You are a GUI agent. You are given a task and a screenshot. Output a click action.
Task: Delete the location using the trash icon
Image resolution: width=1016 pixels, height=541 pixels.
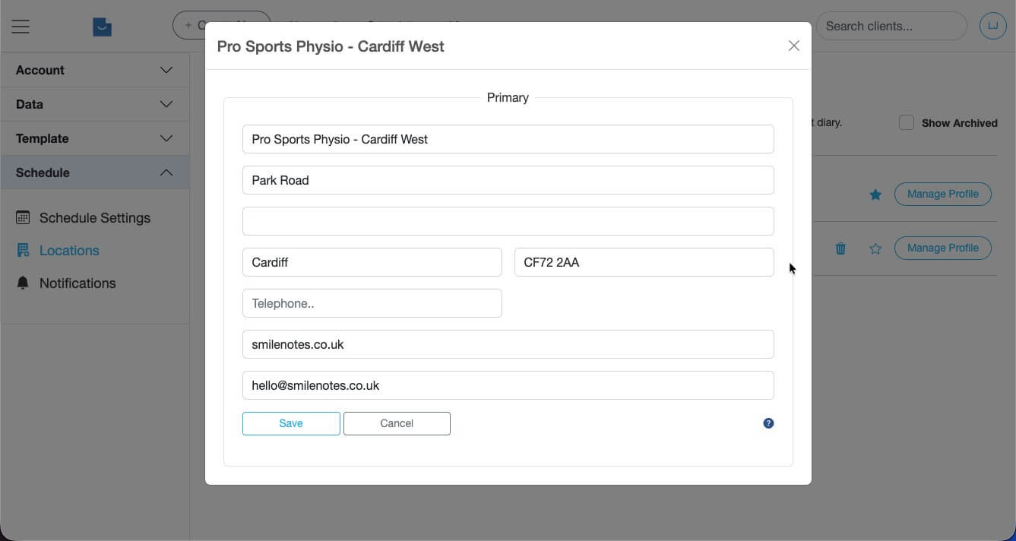click(840, 248)
